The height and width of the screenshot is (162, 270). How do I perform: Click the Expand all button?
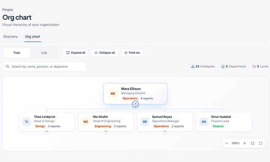[x=76, y=53]
